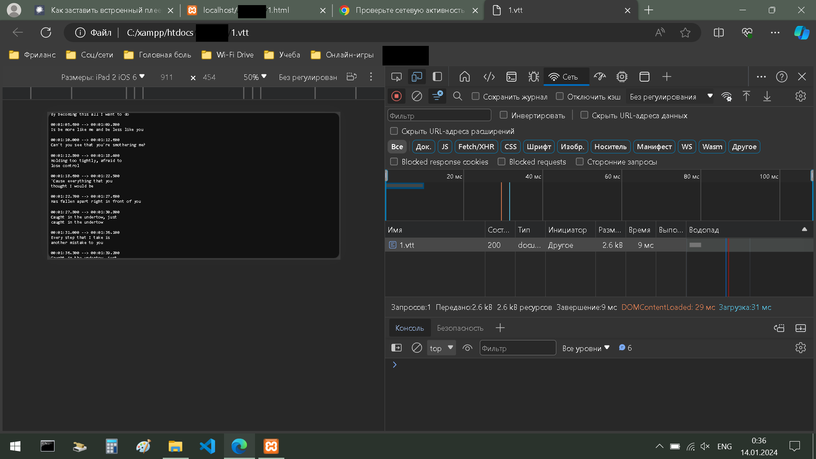The height and width of the screenshot is (459, 816).
Task: Open the Performance panel icon
Action: click(600, 77)
